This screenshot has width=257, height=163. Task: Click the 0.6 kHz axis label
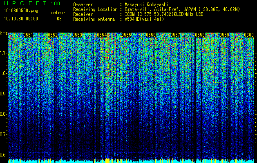[4, 155]
